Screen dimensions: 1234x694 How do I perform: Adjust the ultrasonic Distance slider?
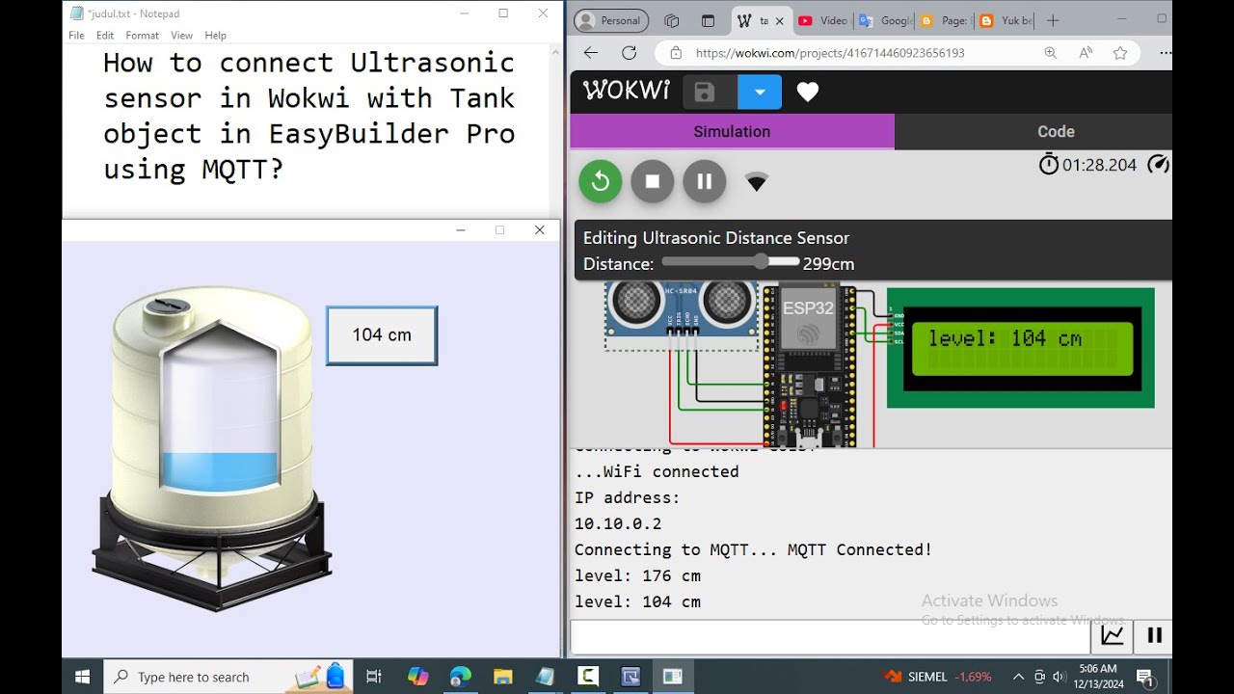[730, 262]
